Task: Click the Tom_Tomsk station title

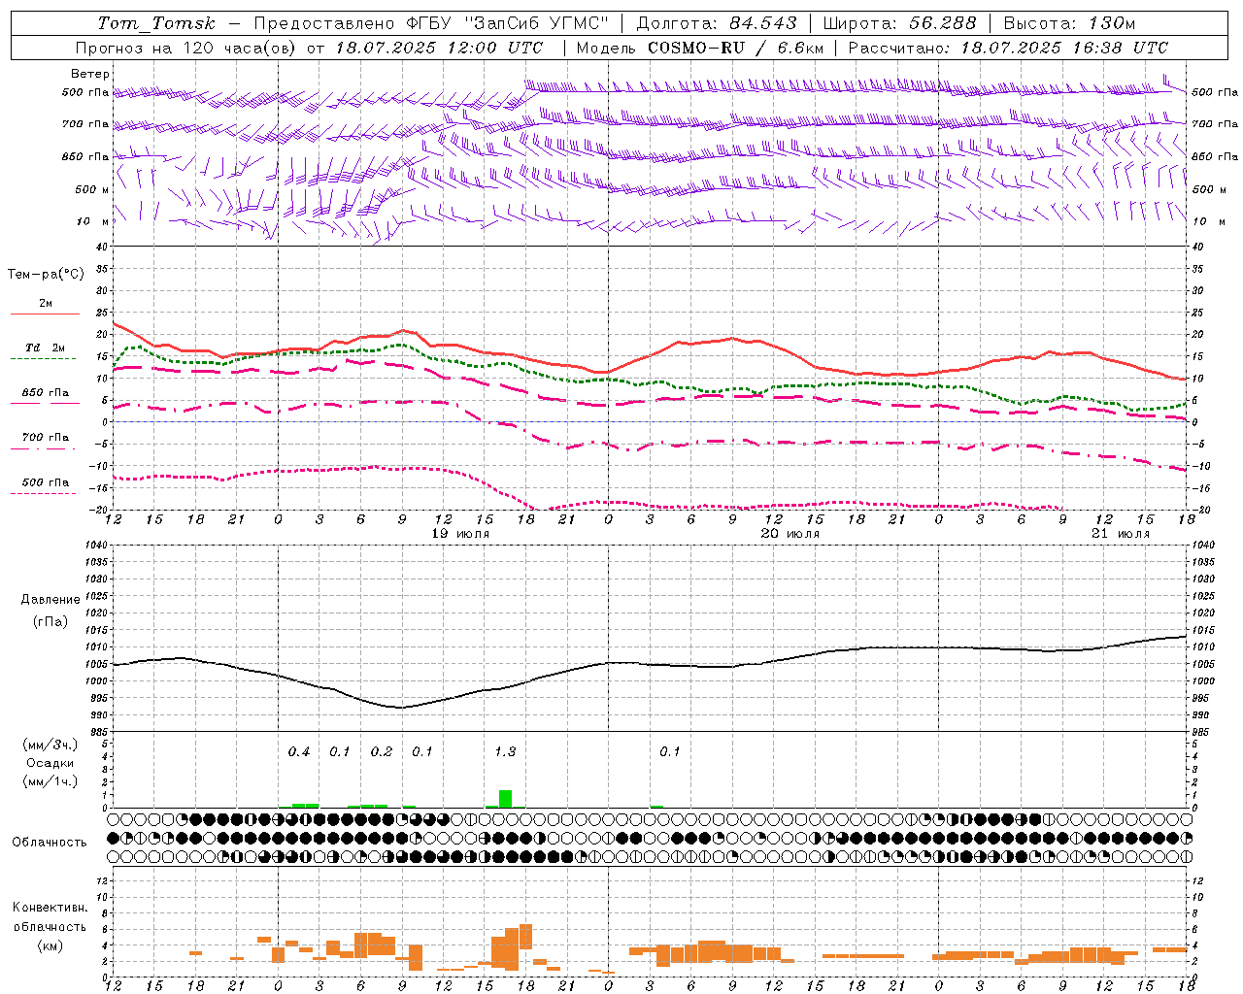Action: [x=156, y=23]
